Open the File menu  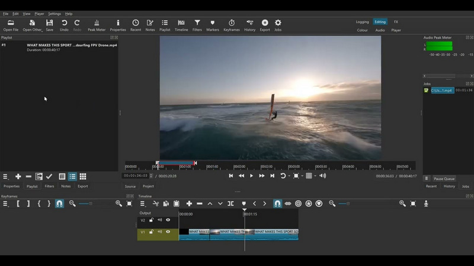[x=5, y=14]
